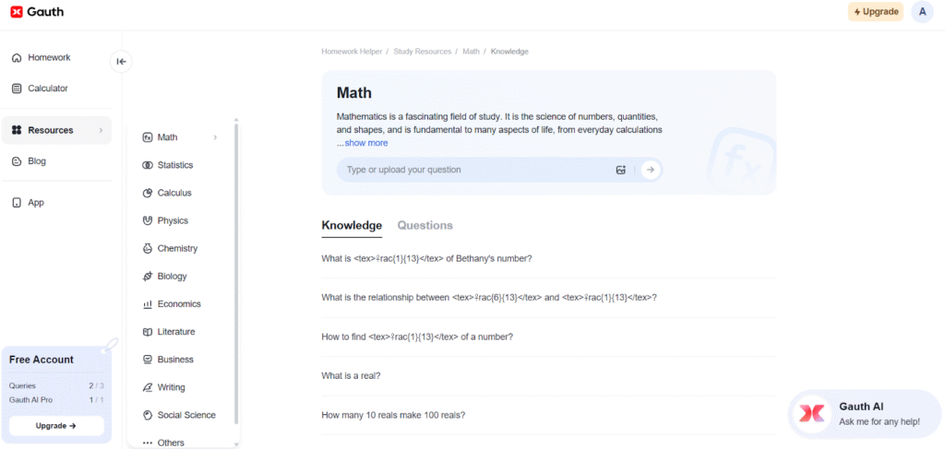Open the Gauth AI chat bubble icon
Screen dimensions: 945x449
811,413
